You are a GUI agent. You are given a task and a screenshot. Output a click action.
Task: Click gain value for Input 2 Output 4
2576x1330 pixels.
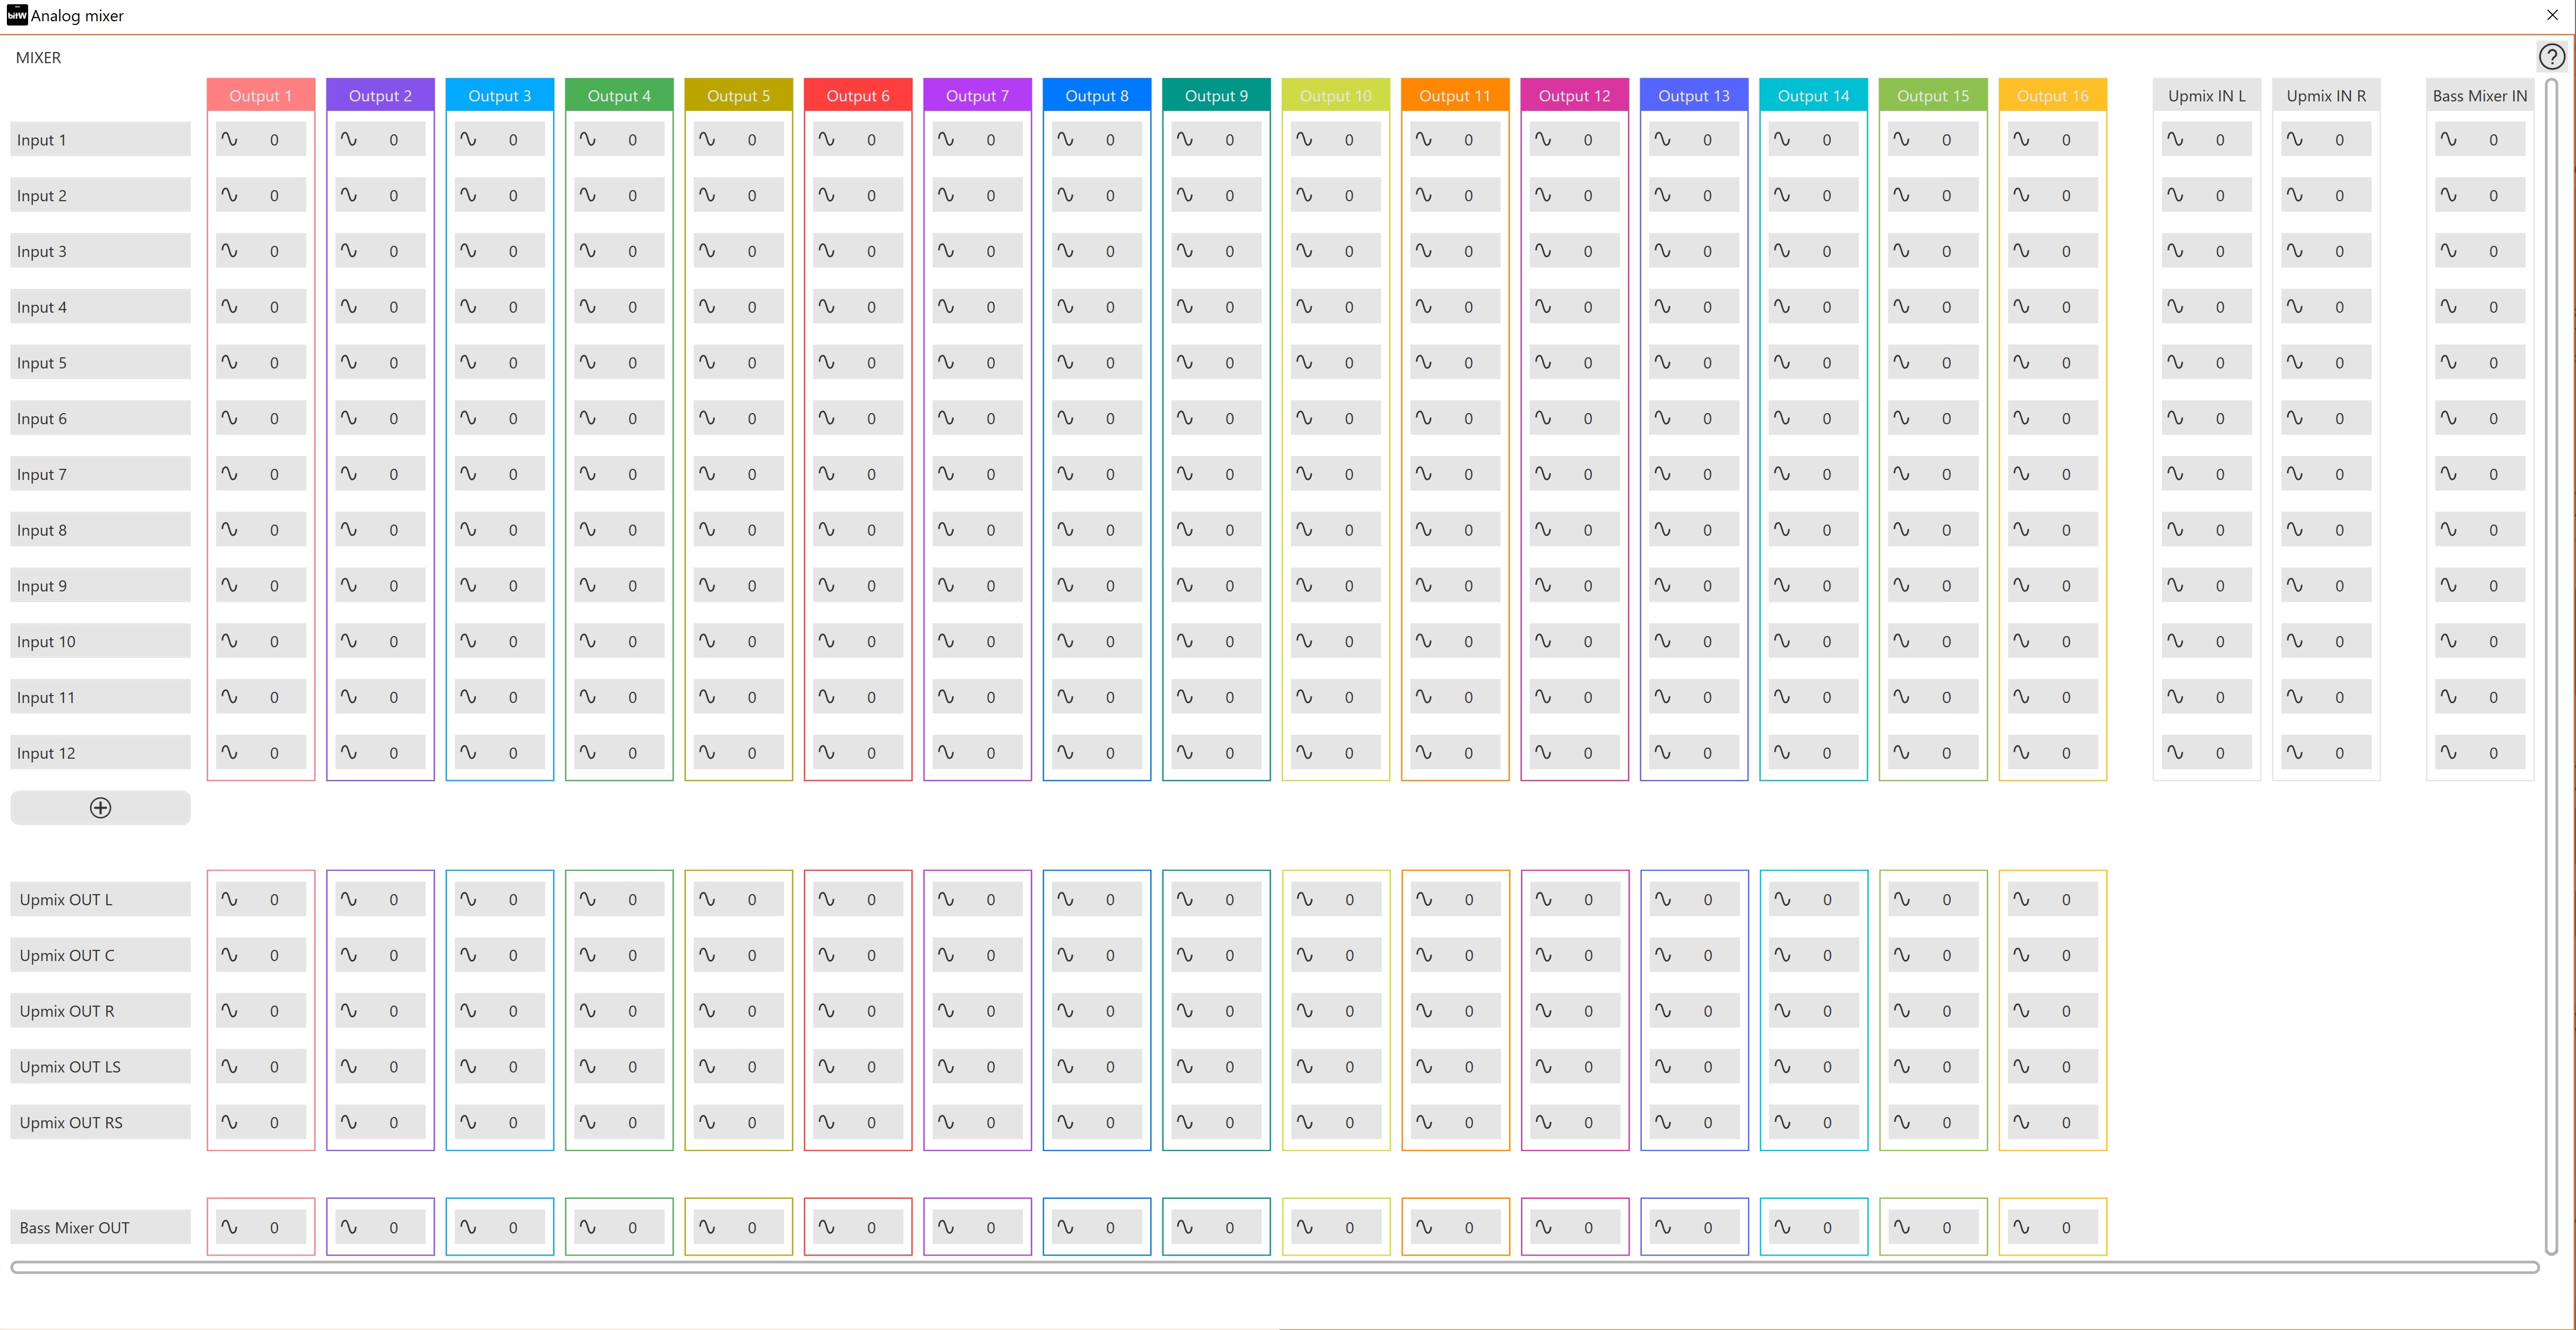632,196
